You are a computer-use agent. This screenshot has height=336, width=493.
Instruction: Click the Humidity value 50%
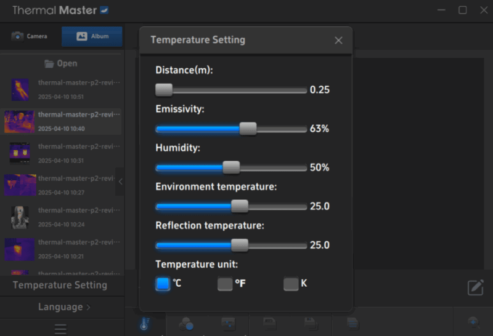pos(319,167)
